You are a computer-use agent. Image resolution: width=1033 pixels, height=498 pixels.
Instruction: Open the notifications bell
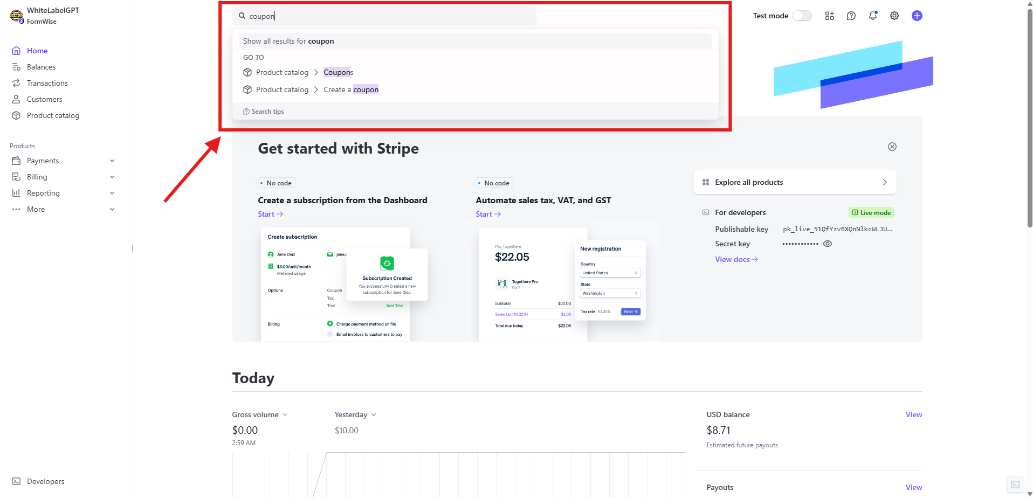pyautogui.click(x=872, y=16)
